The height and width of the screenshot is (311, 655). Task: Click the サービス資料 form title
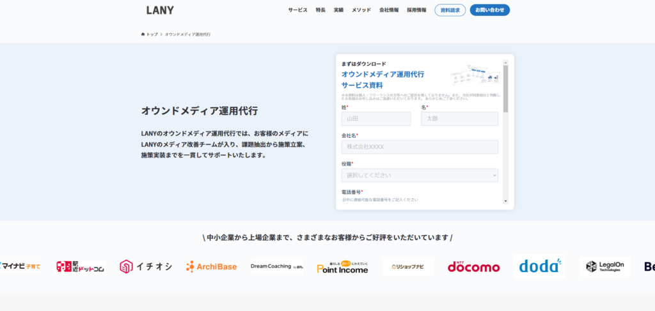[x=362, y=86]
